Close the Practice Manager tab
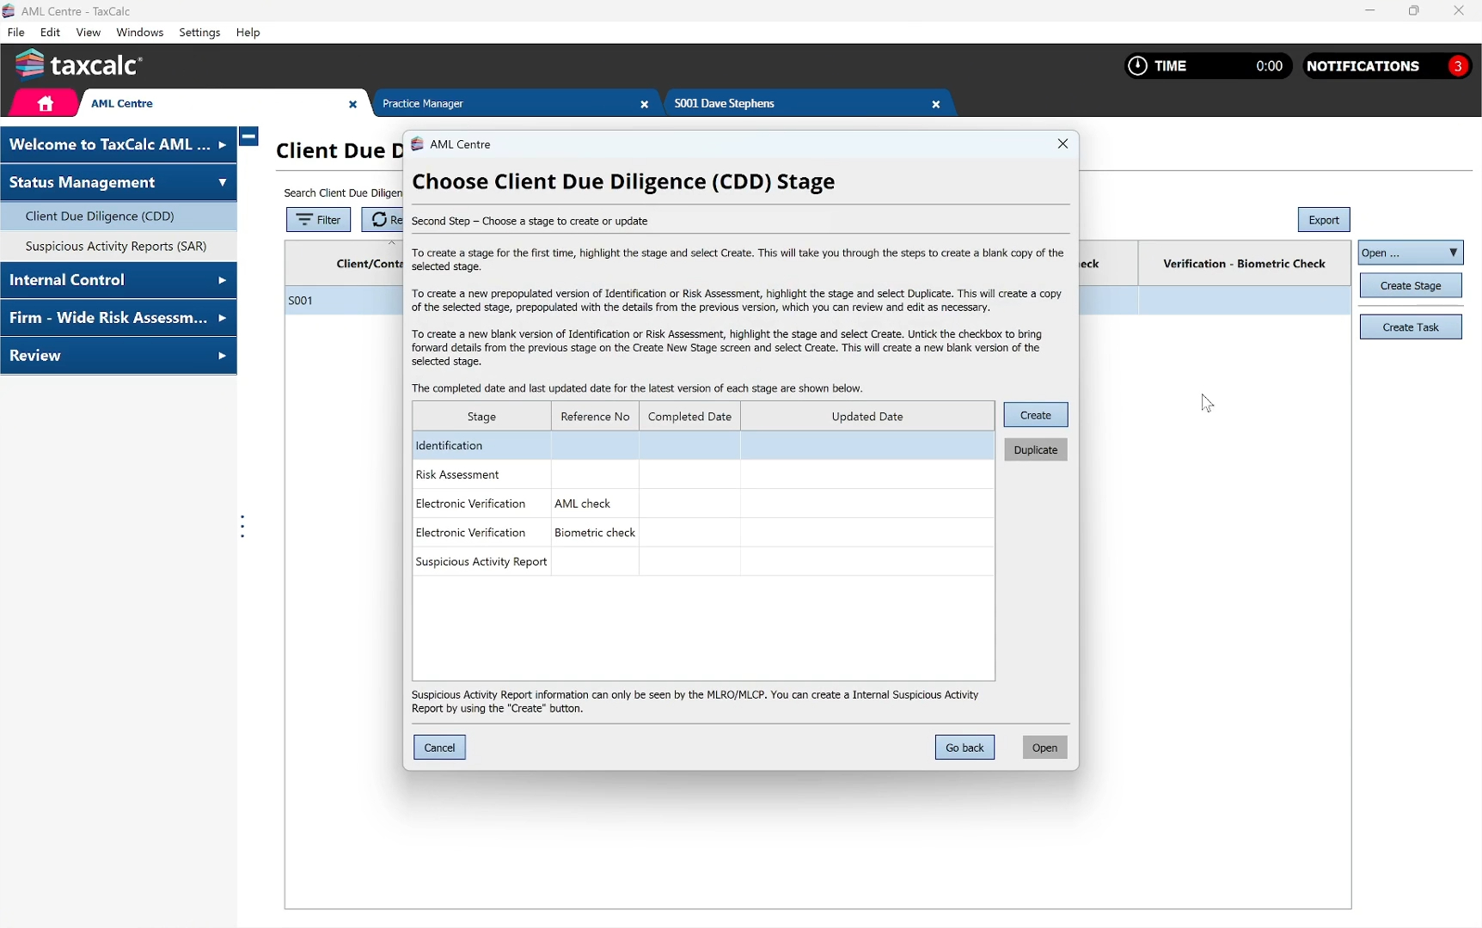 pos(645,104)
